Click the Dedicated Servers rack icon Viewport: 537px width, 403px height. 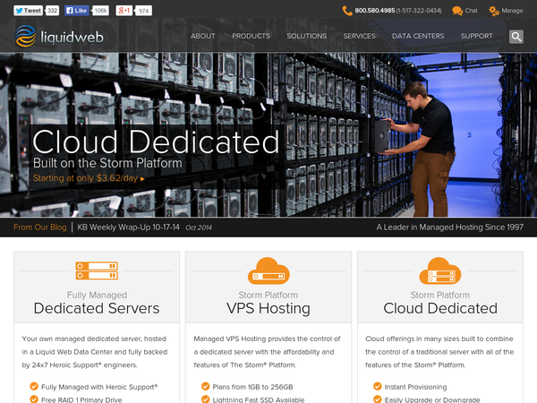click(x=97, y=270)
